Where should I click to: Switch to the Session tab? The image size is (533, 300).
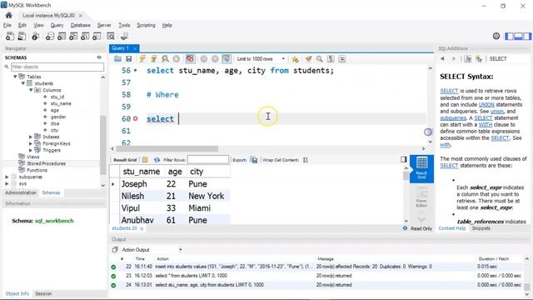(43, 293)
